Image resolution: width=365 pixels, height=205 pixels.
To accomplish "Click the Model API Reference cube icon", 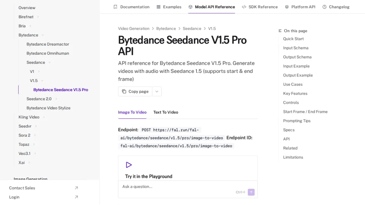I will click(x=190, y=7).
